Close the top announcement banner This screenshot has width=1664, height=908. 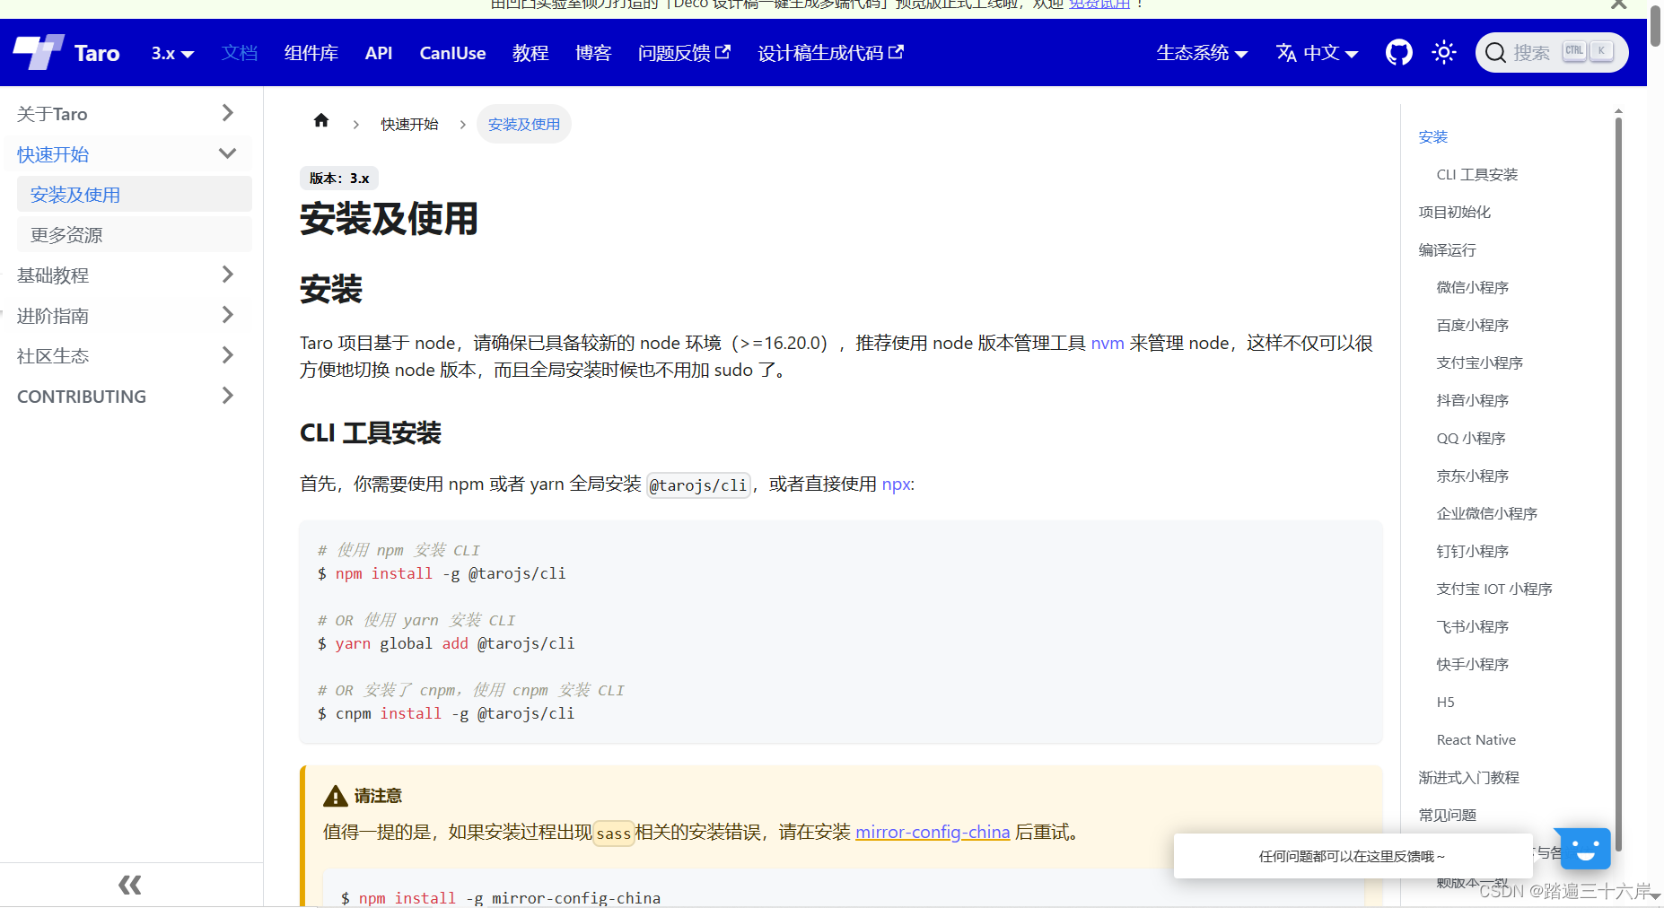click(1619, 4)
